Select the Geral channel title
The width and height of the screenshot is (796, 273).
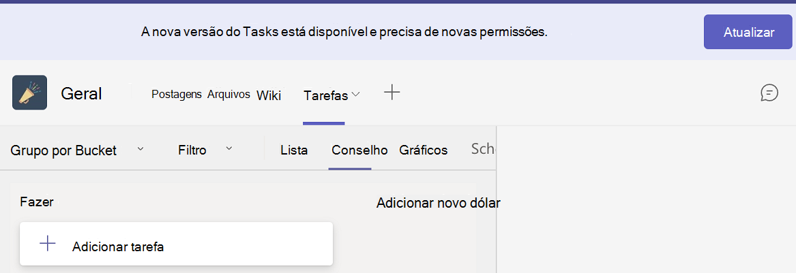81,93
